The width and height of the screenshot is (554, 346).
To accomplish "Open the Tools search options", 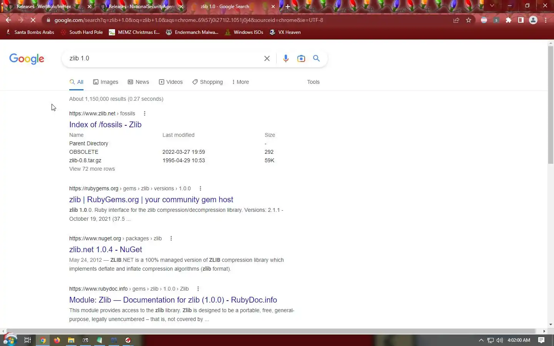I will click(x=313, y=82).
